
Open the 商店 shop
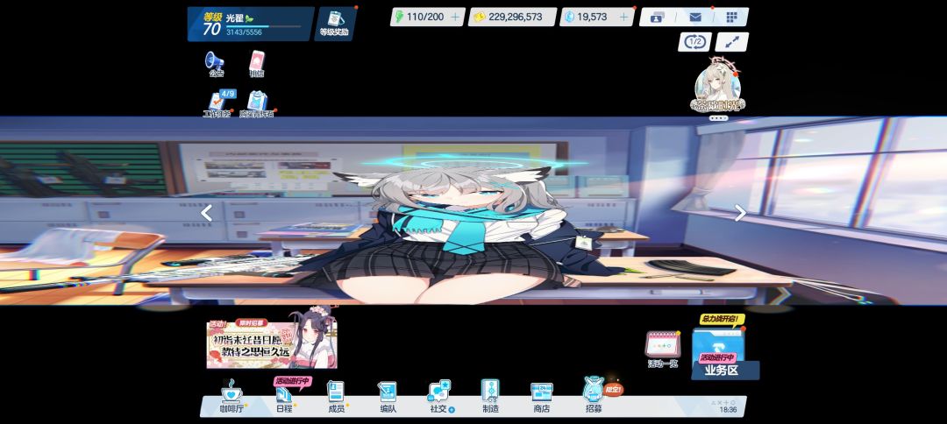point(542,398)
